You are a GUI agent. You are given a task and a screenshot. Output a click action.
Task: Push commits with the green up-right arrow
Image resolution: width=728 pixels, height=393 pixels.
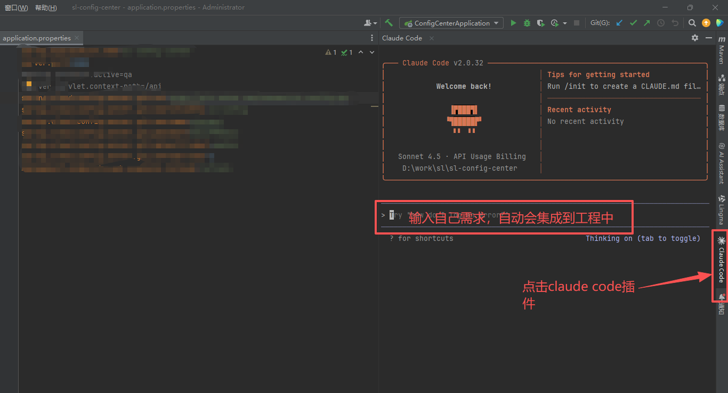[x=647, y=23]
